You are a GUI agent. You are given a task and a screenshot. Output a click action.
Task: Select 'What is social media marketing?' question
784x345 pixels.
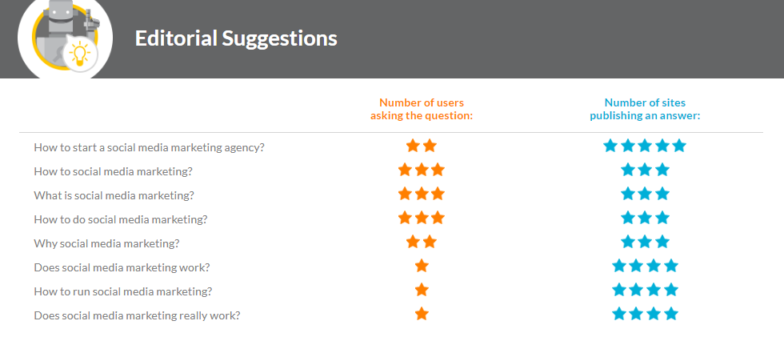(114, 195)
